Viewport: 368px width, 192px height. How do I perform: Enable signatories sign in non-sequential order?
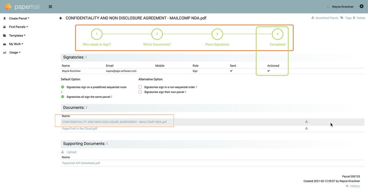(140, 87)
